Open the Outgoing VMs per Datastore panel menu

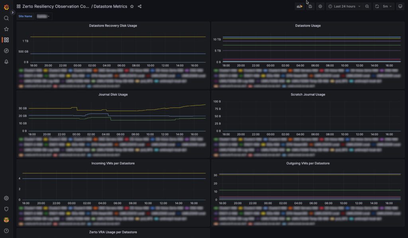pos(308,164)
